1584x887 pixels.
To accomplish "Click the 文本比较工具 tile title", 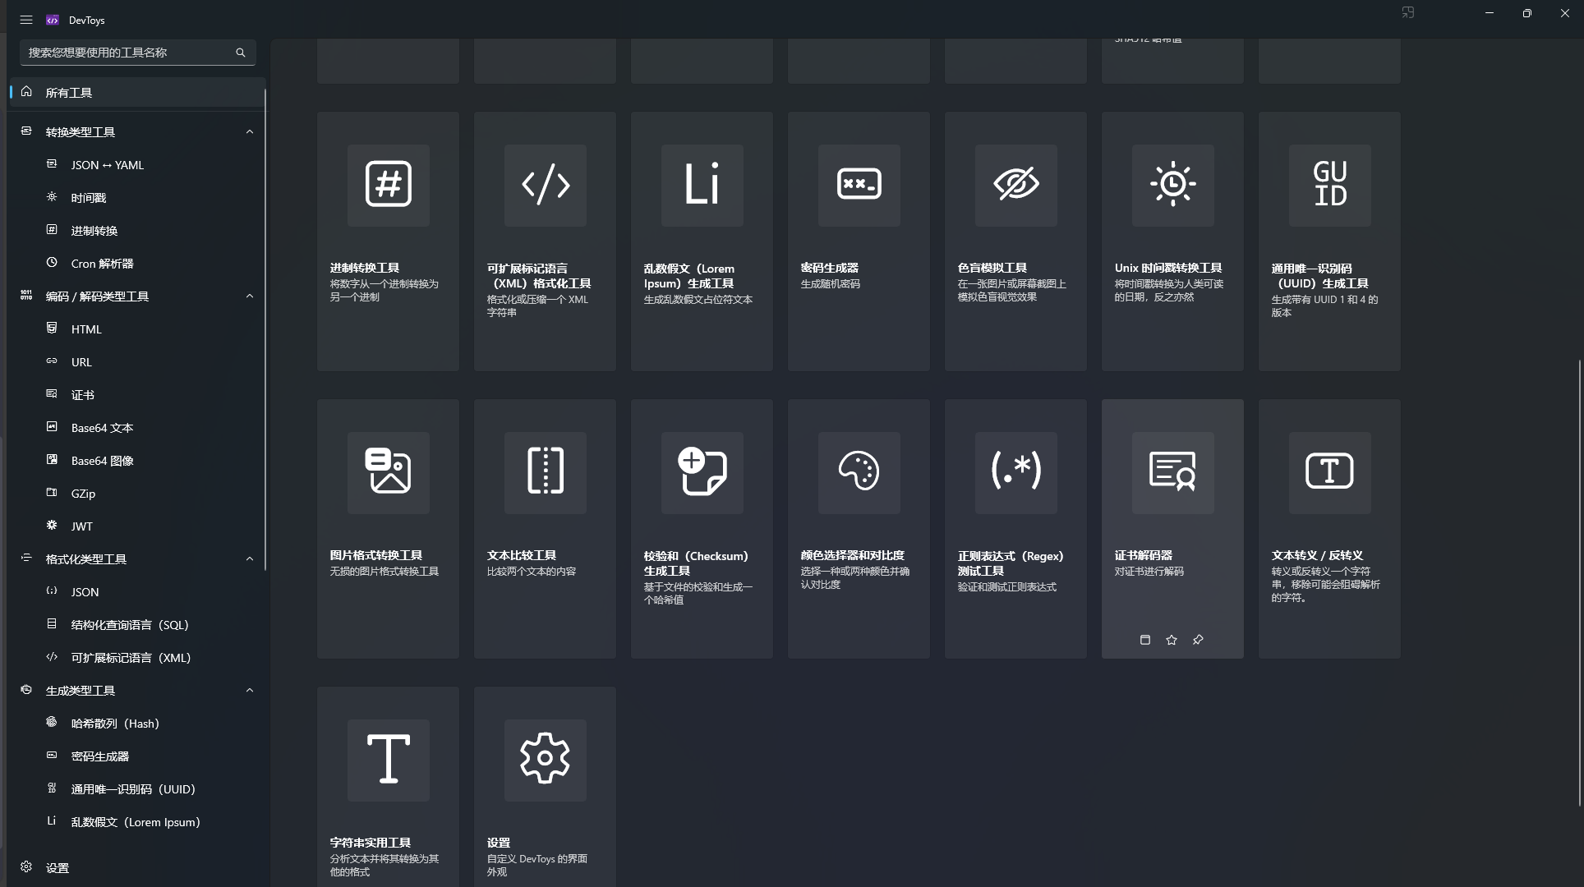I will pyautogui.click(x=522, y=555).
